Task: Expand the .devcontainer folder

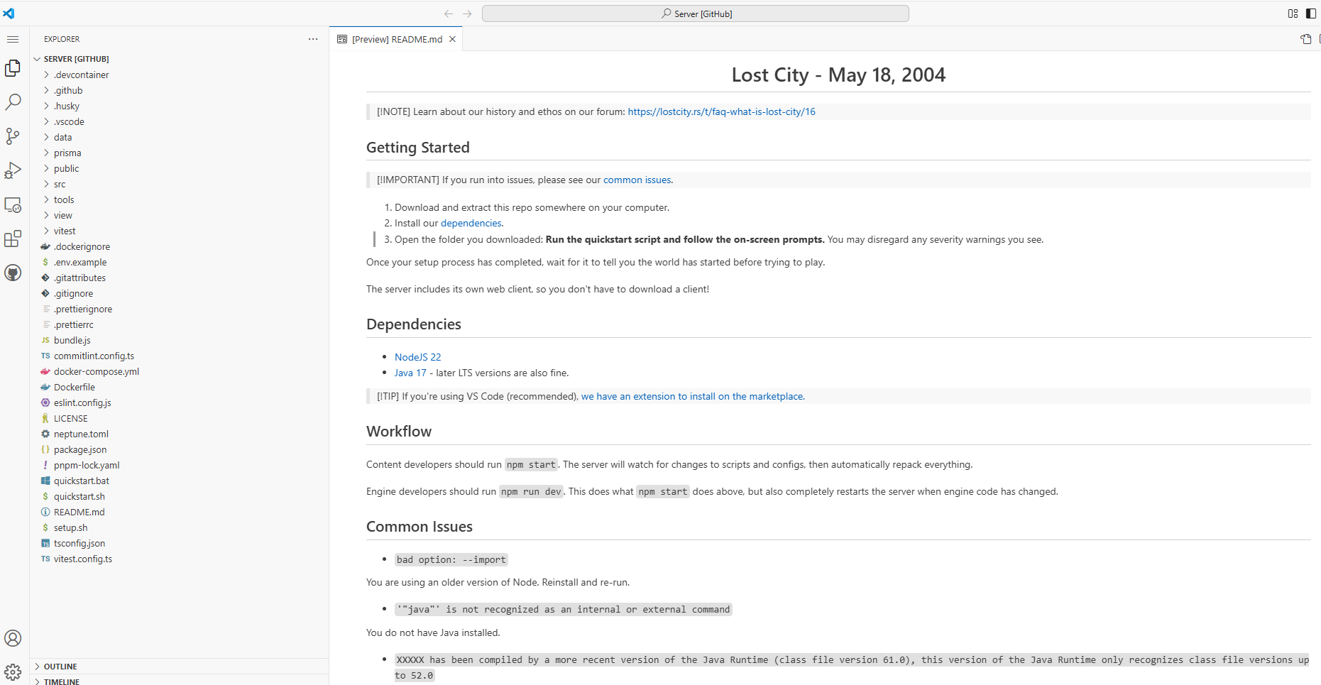Action: point(180,75)
